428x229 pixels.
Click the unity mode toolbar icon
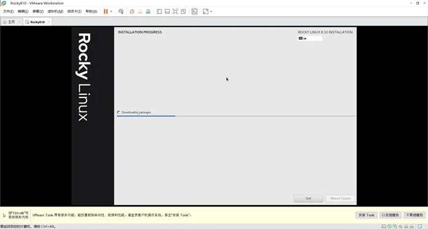coord(183,12)
